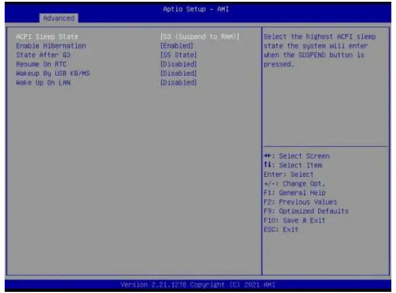Screen dimensions: 396x293
Task: Select the ACPI Sleep State label
Action: click(x=47, y=37)
